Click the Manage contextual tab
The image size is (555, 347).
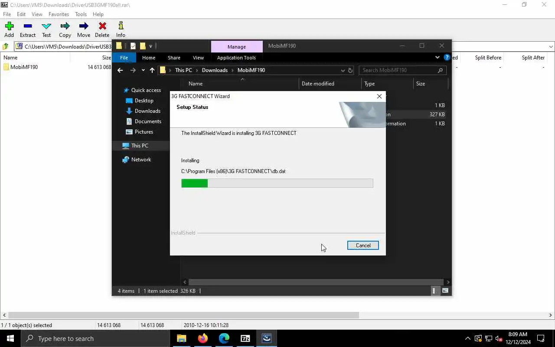point(237,46)
